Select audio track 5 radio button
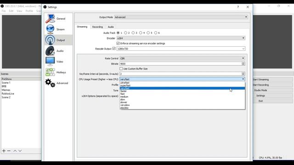294x165 pixels. point(148,33)
